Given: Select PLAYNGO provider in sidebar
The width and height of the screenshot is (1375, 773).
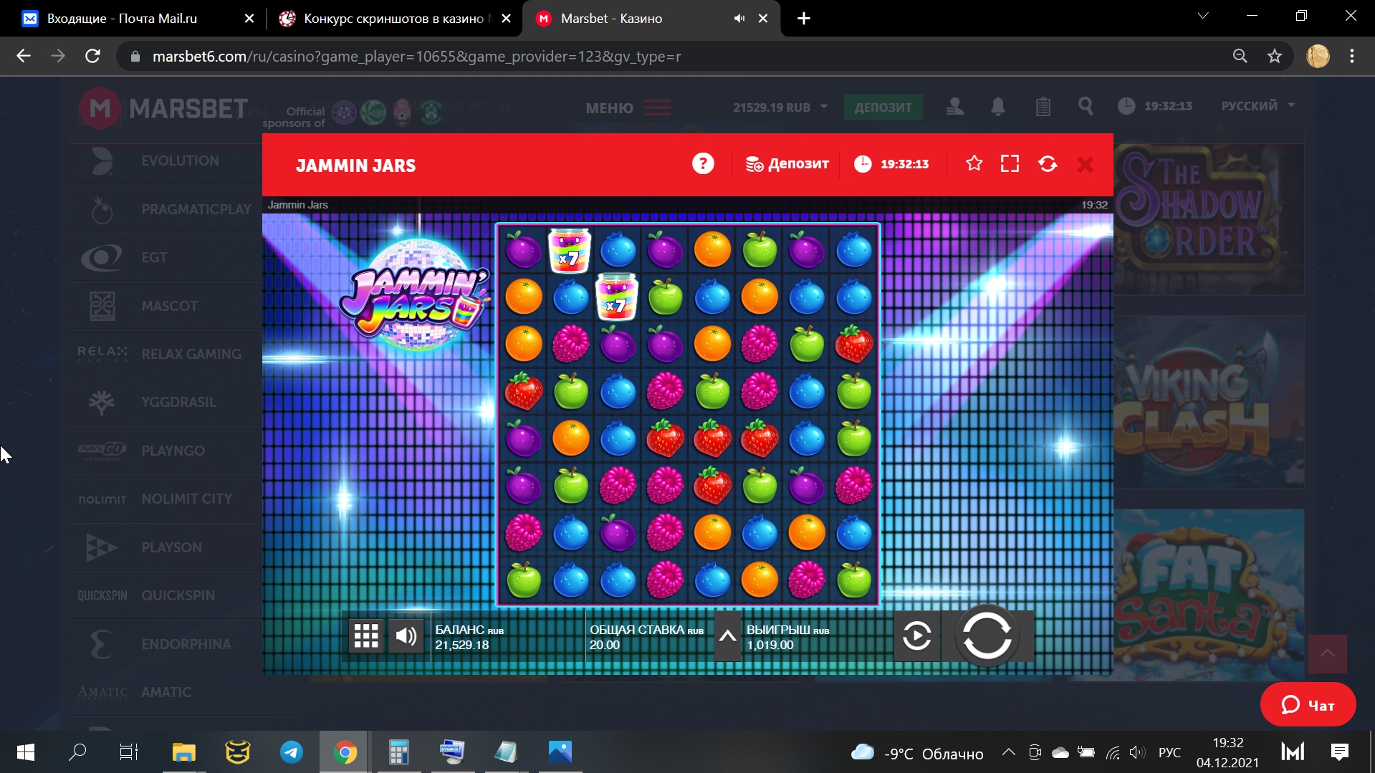Looking at the screenshot, I should [166, 451].
